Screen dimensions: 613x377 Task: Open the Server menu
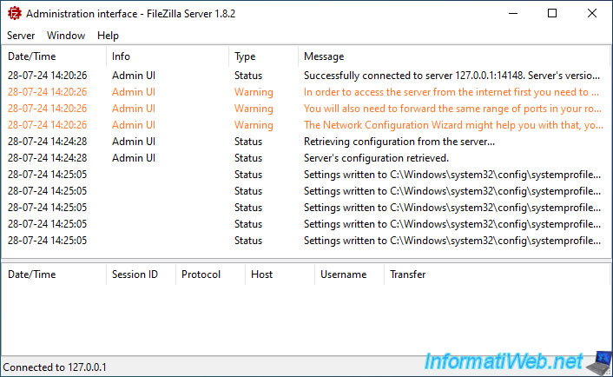coord(21,36)
